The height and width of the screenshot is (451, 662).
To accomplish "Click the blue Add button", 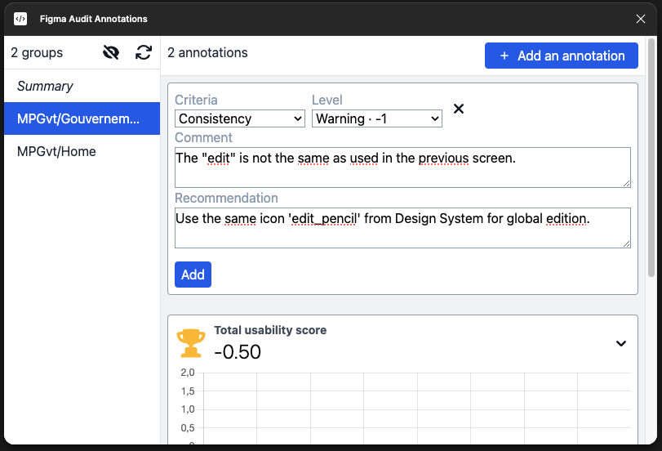I will click(193, 275).
